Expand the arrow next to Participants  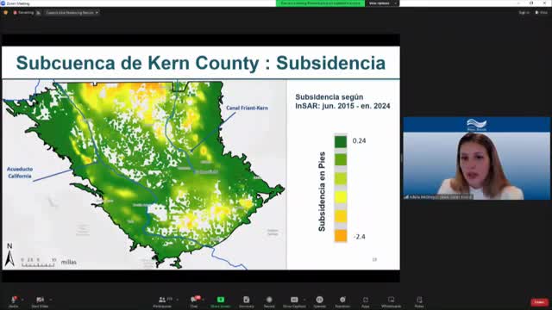coord(177,300)
